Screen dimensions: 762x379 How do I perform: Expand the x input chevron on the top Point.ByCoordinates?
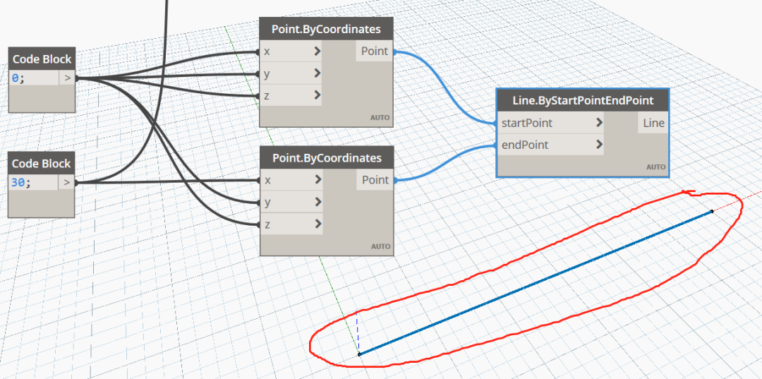tap(317, 51)
